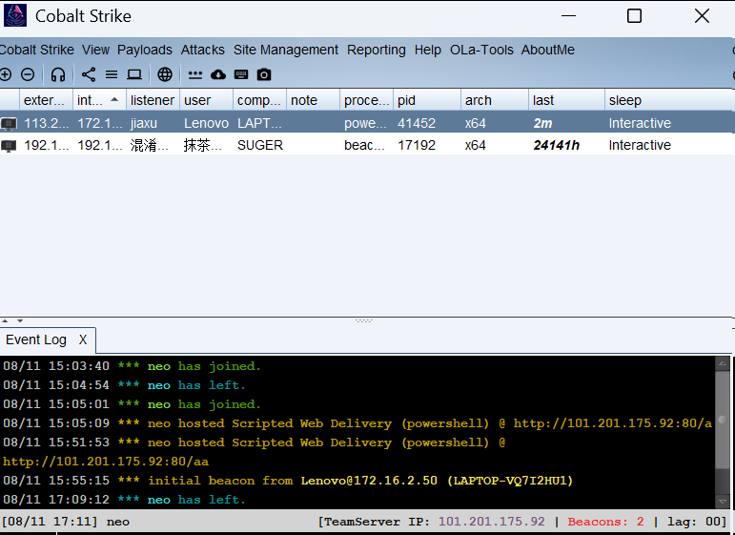
Task: Open the Cobalt Strike menu
Action: click(37, 50)
